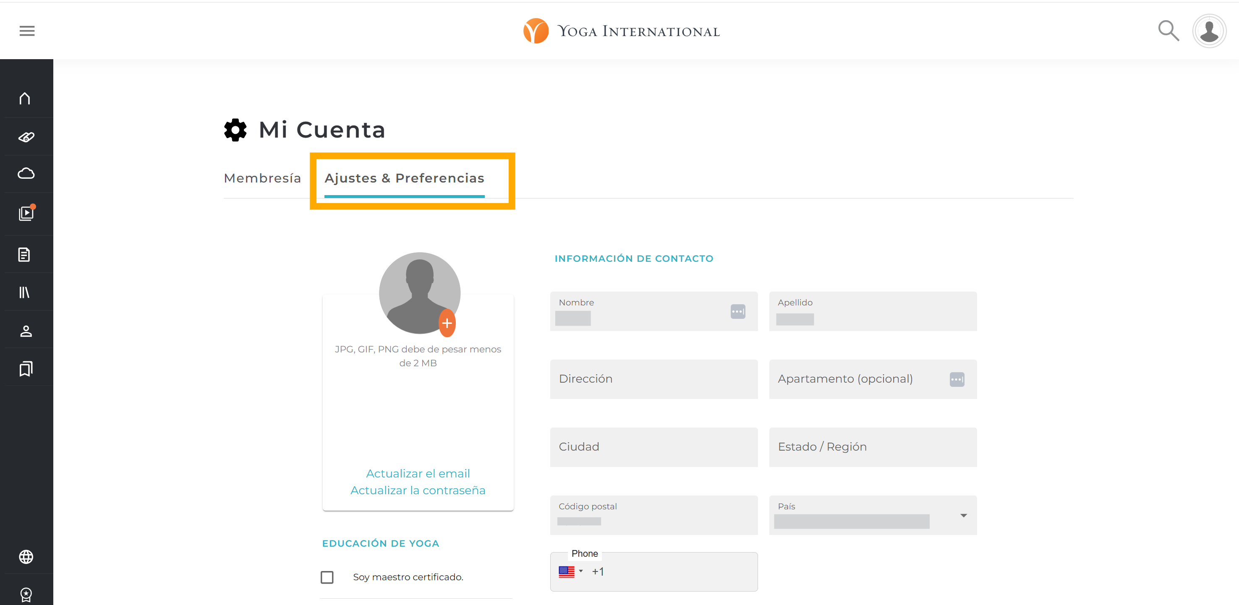Viewport: 1239px width, 605px height.
Task: Open the video playlist icon with notification dot
Action: coord(26,213)
